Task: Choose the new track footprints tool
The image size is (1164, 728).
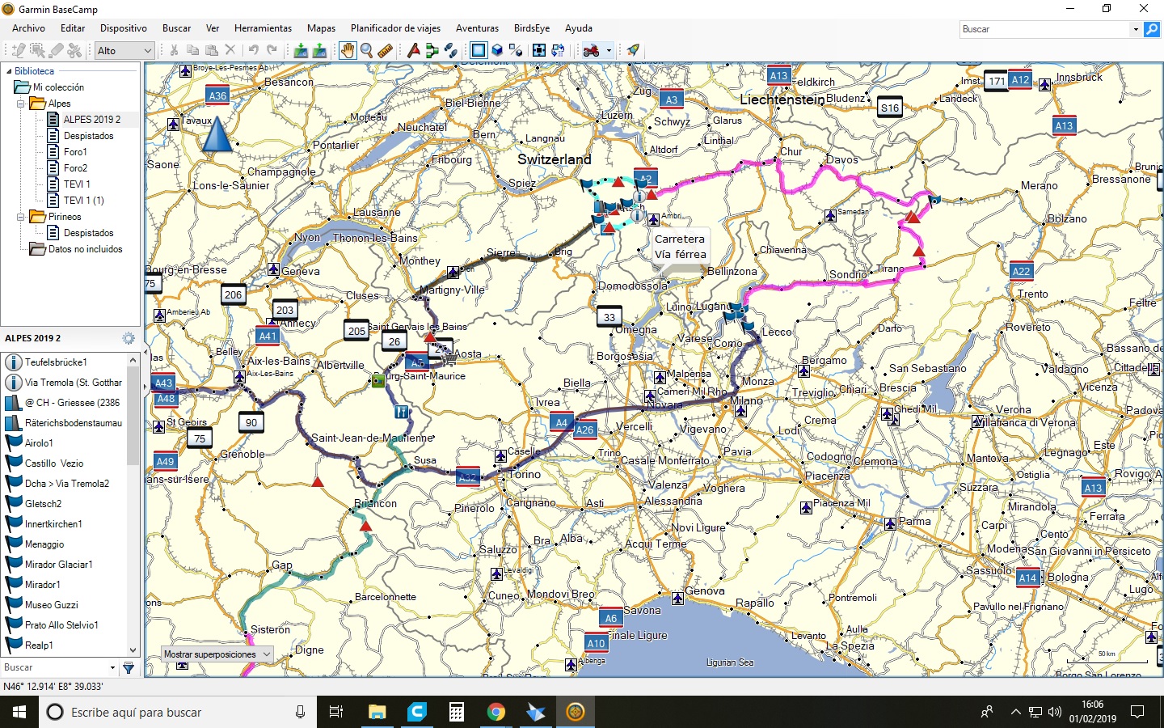Action: click(x=450, y=50)
